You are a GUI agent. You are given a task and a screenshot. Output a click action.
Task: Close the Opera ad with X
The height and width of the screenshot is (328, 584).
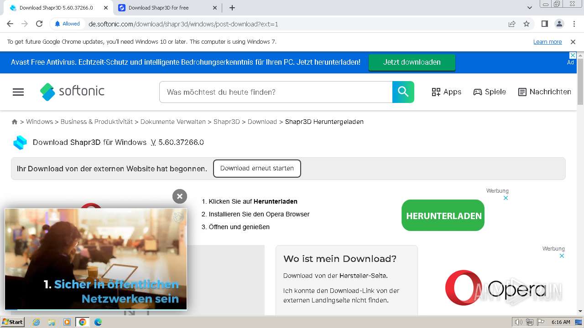pyautogui.click(x=562, y=256)
